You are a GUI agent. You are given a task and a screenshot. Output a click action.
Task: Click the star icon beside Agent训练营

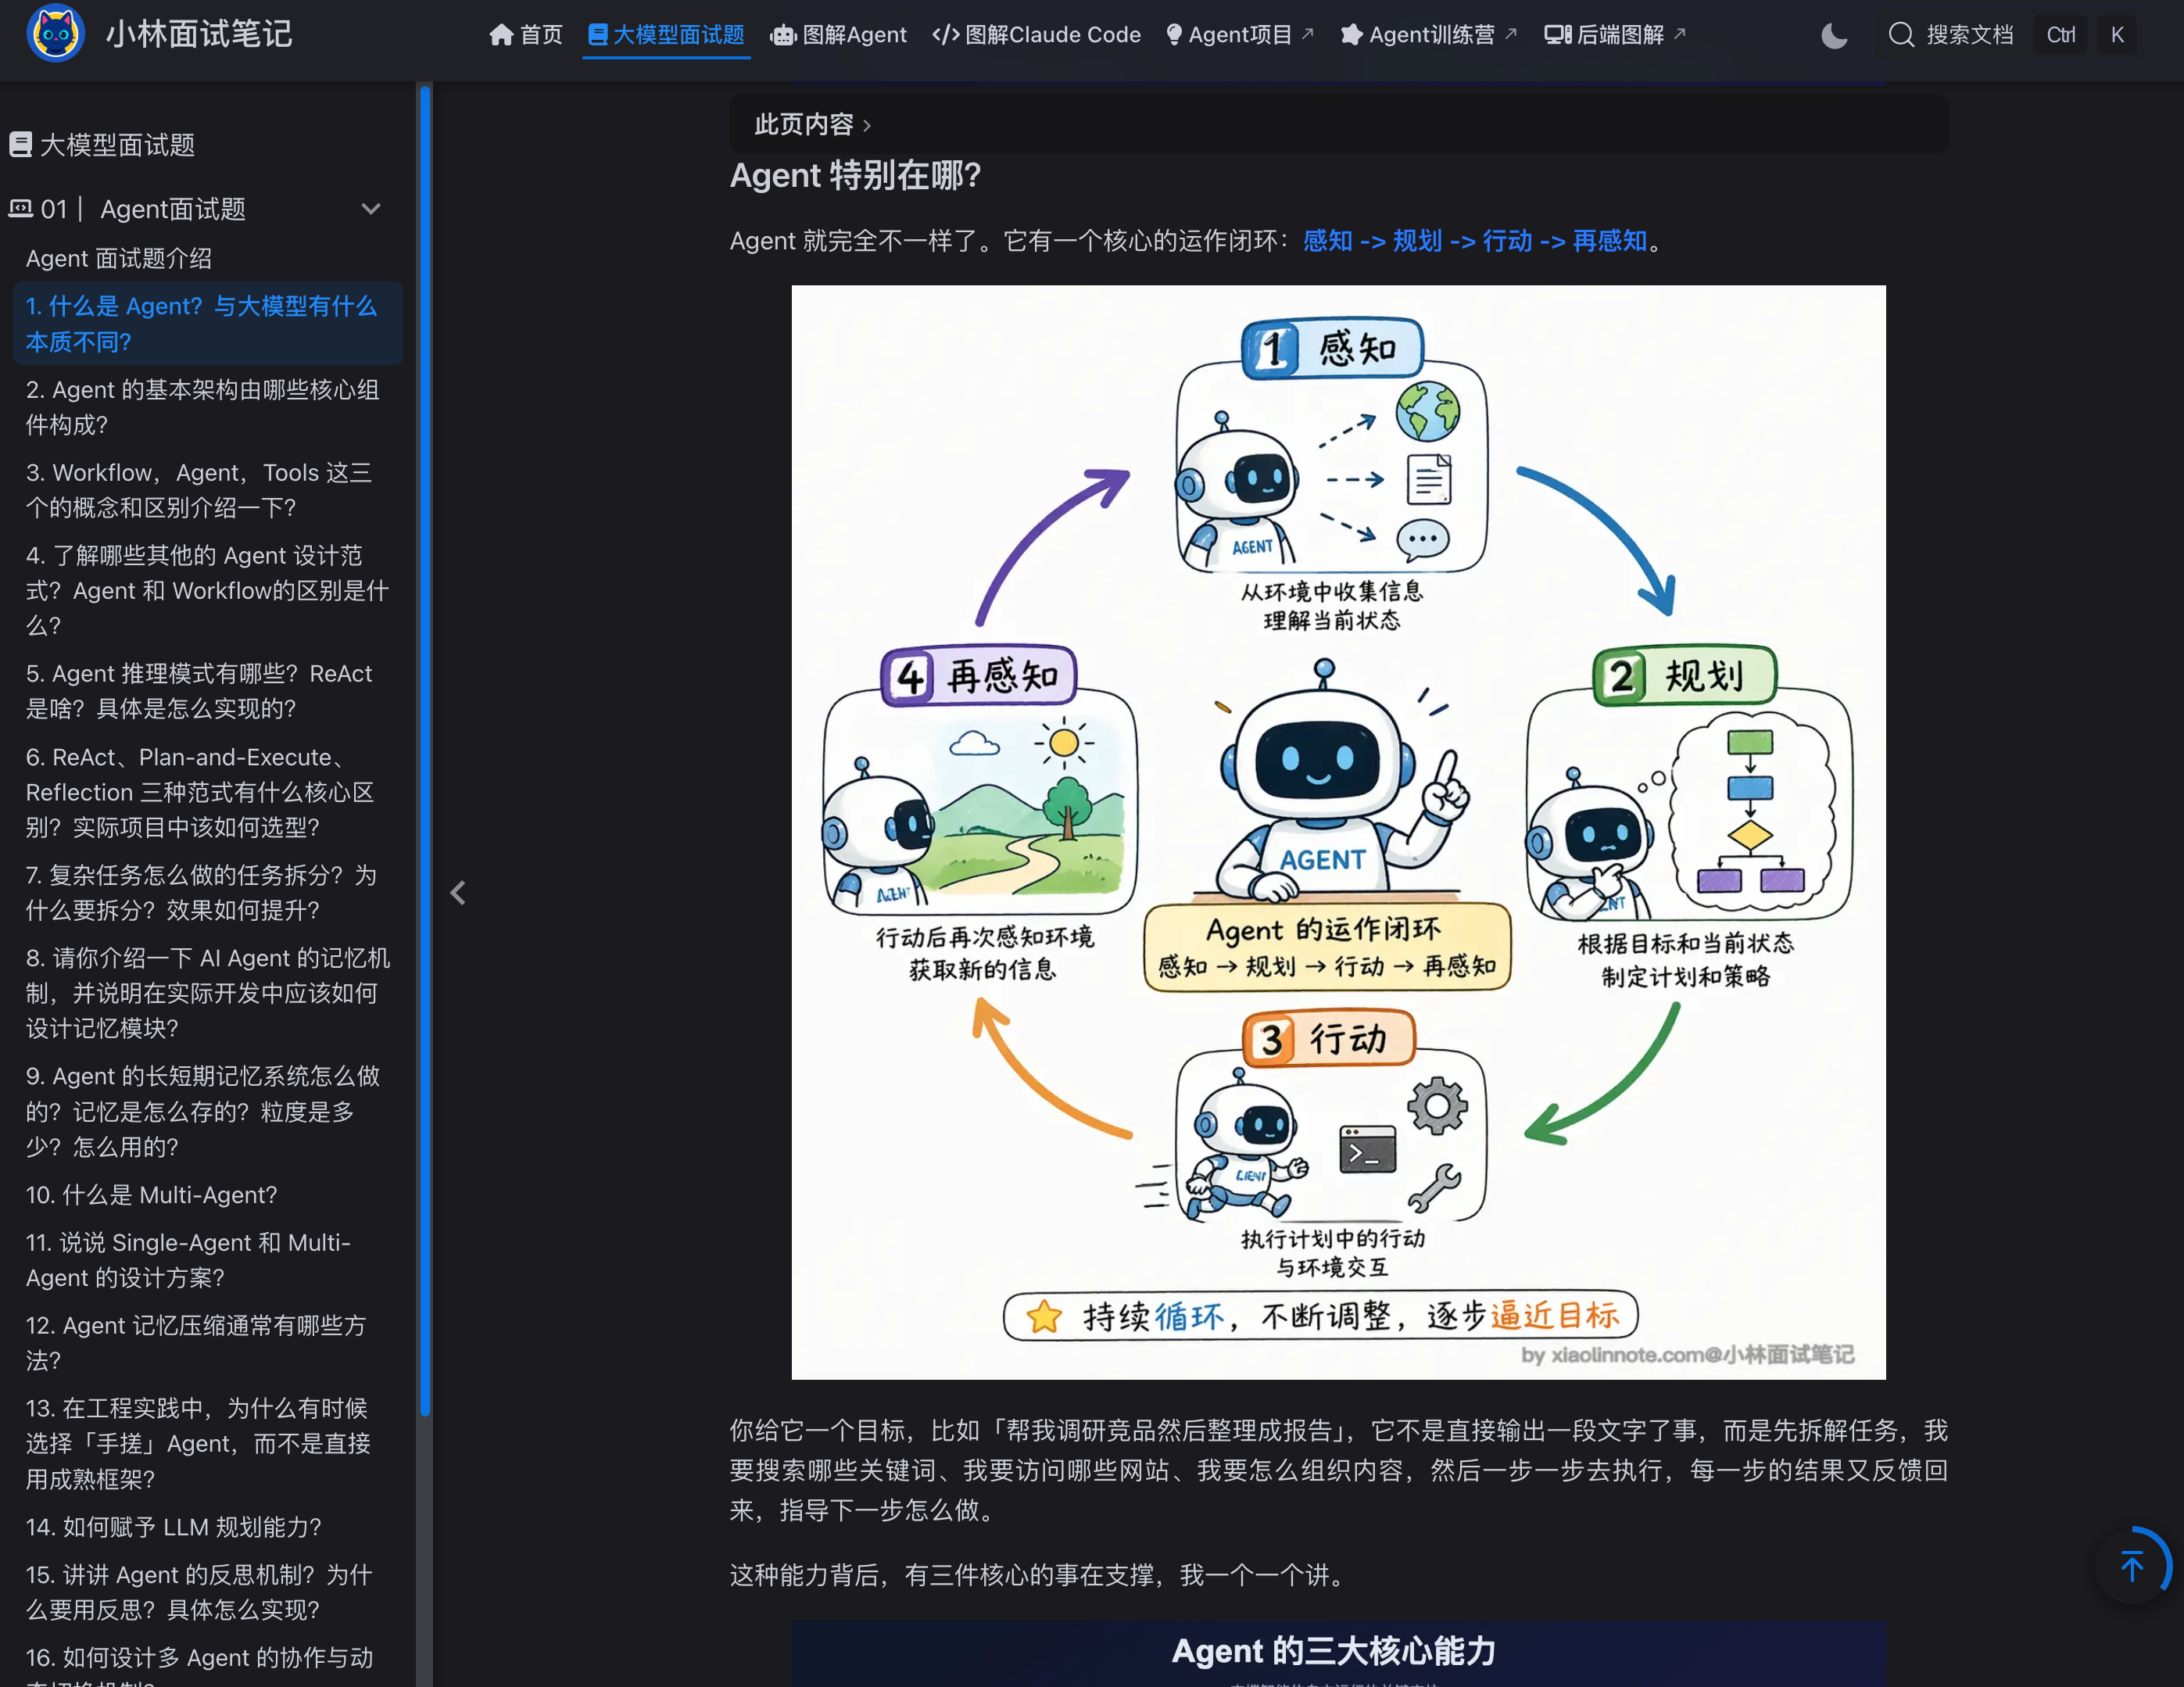tap(1351, 35)
